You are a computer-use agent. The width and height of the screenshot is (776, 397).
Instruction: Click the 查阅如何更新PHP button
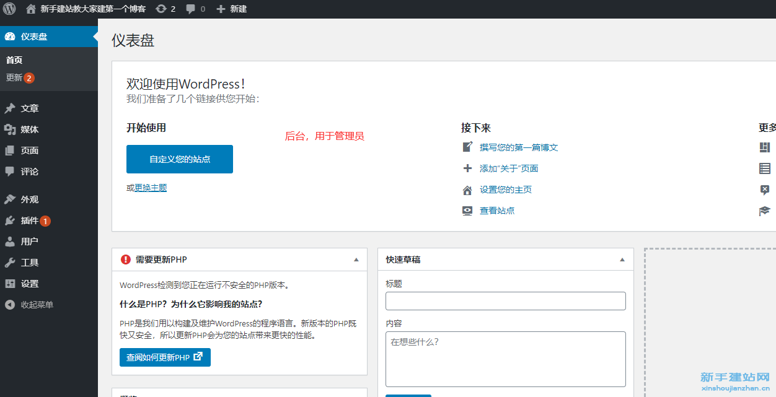[165, 357]
